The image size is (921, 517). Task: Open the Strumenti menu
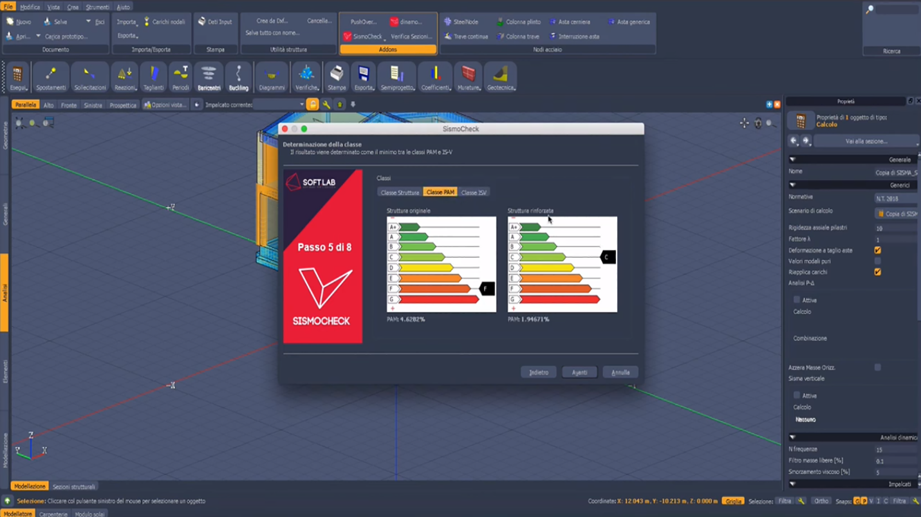tap(97, 7)
